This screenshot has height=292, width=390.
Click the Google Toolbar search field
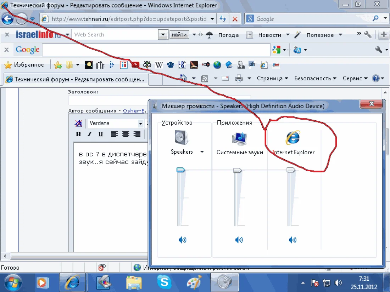156,50
